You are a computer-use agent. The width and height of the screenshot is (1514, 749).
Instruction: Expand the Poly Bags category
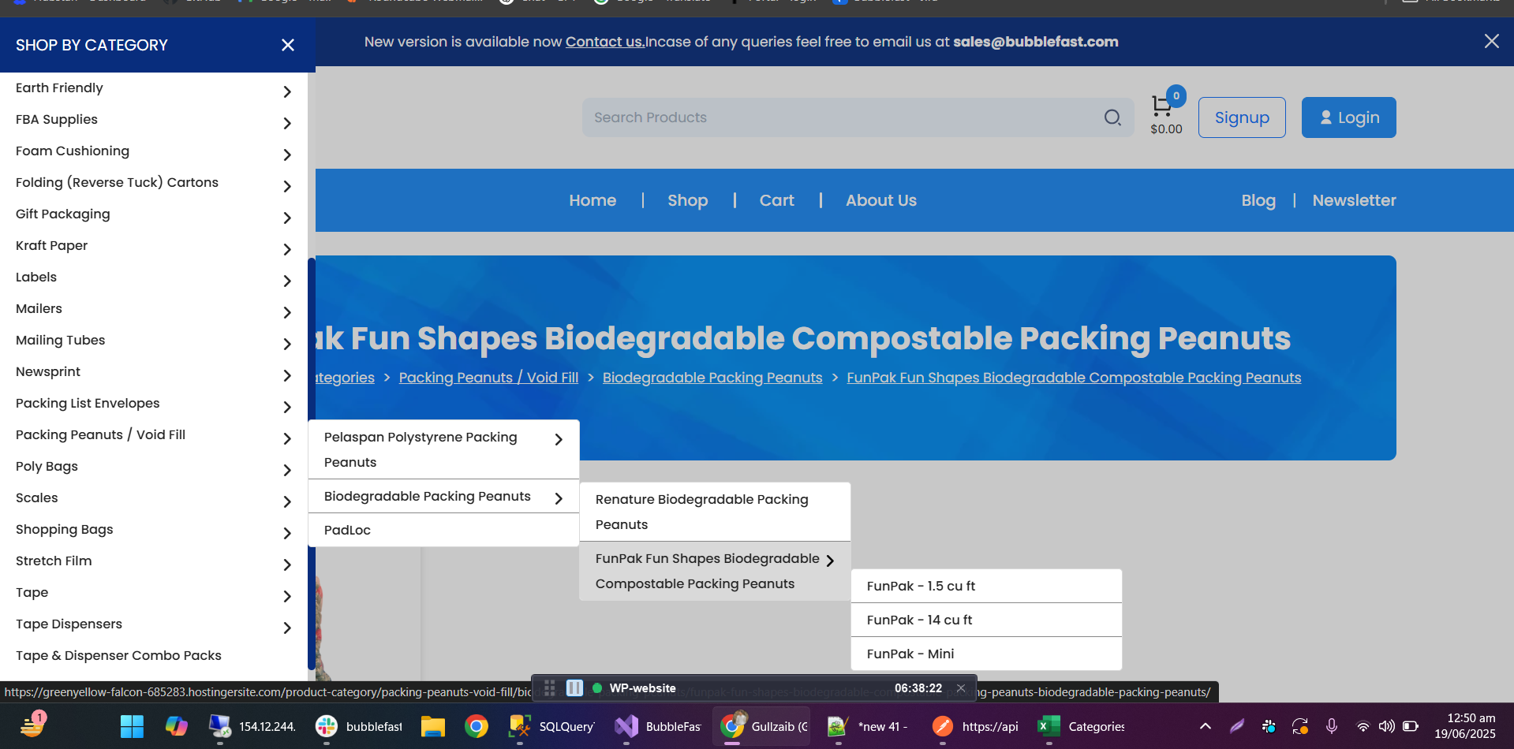tap(287, 470)
